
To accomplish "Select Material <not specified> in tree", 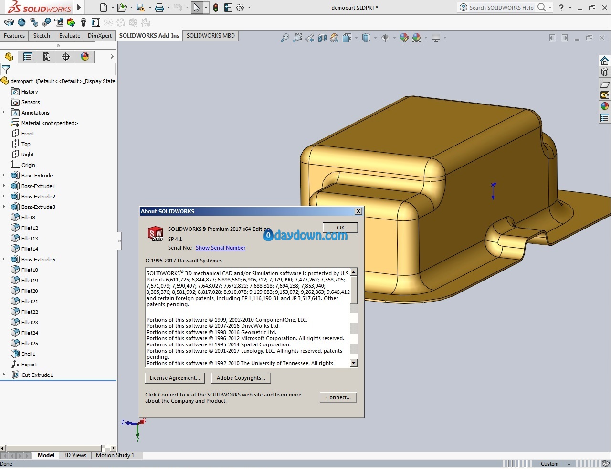I will click(49, 123).
